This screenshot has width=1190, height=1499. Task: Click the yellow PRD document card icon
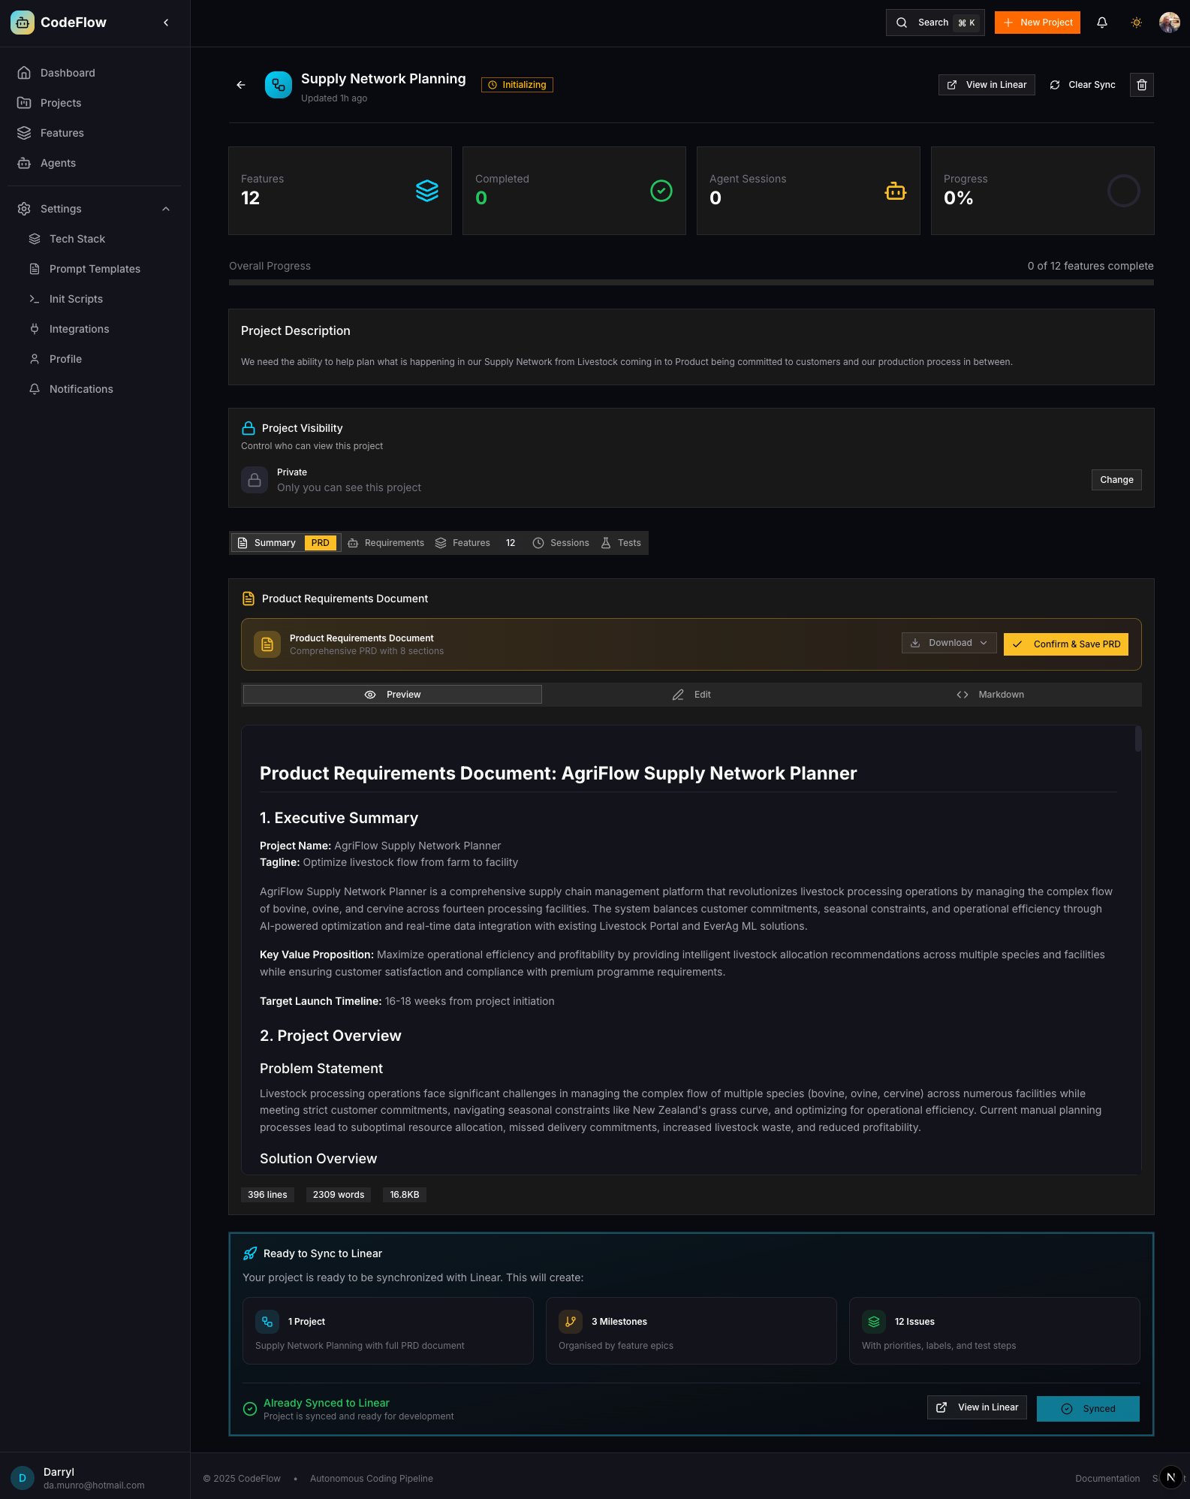[267, 644]
